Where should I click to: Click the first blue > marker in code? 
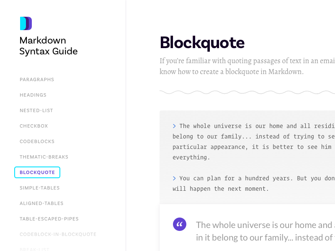click(x=174, y=126)
